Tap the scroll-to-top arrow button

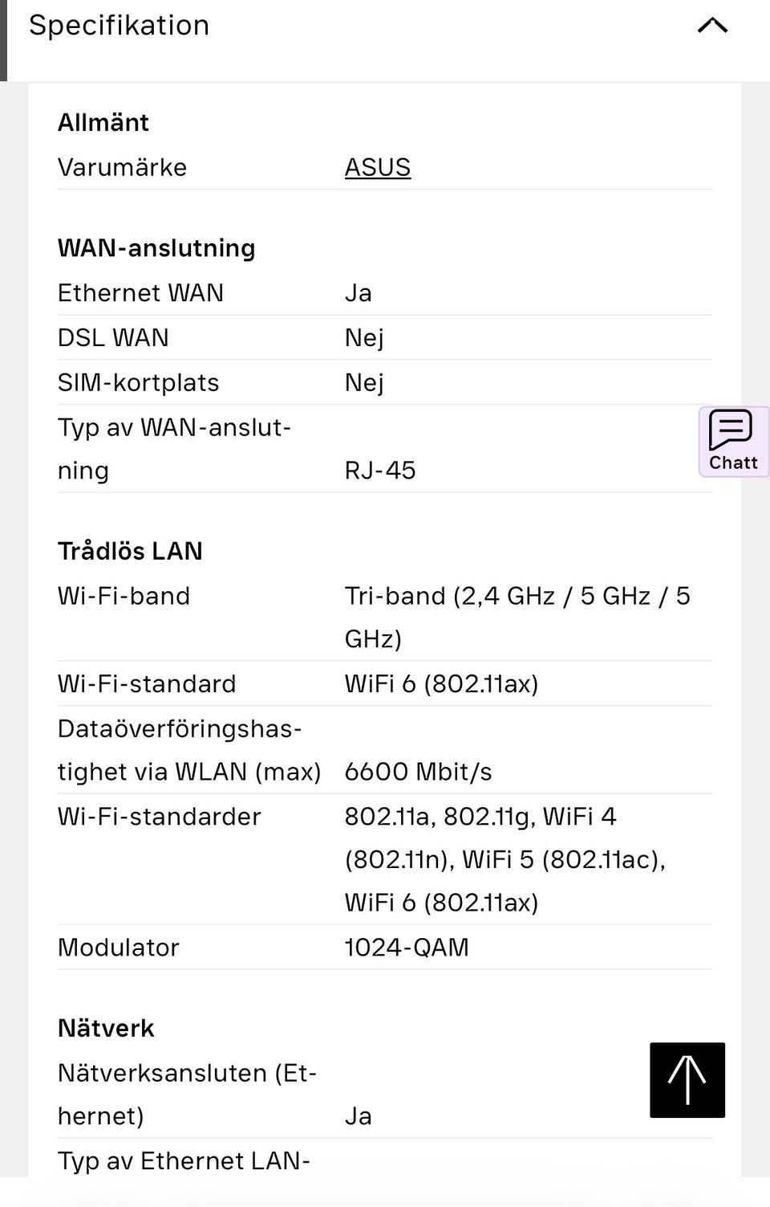click(x=687, y=1079)
